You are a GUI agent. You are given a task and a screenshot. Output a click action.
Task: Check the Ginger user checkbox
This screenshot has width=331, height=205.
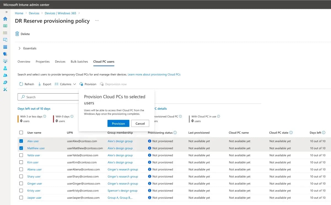[21, 184]
